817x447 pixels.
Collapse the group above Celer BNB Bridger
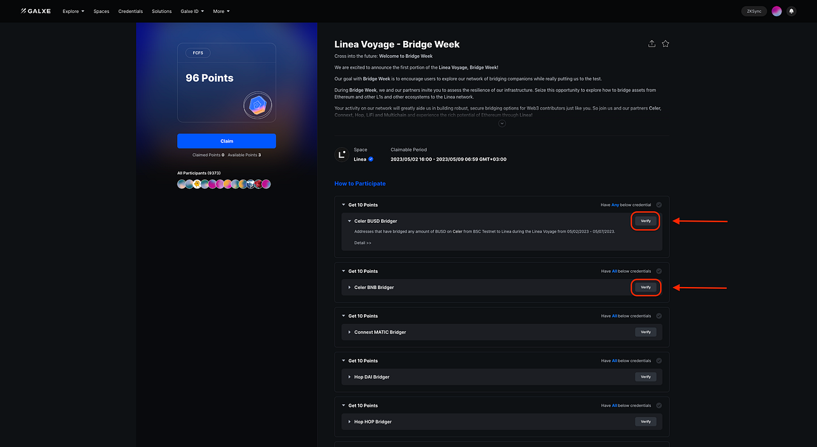(x=344, y=271)
